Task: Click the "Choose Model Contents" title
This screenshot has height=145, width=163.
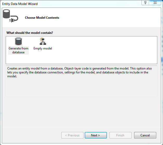Action: pyautogui.click(x=42, y=18)
